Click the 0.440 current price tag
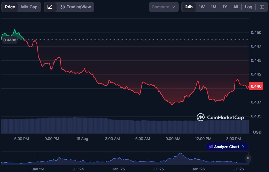 tap(256, 86)
